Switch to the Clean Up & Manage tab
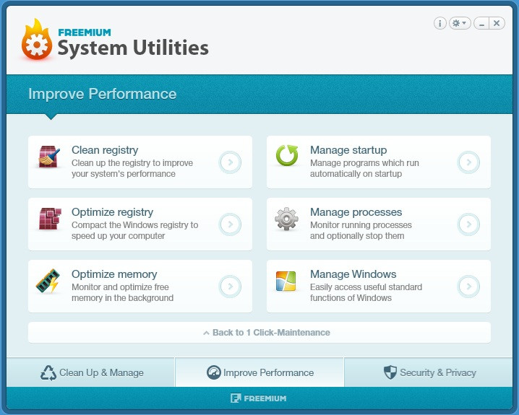Image resolution: width=519 pixels, height=415 pixels. pos(90,372)
